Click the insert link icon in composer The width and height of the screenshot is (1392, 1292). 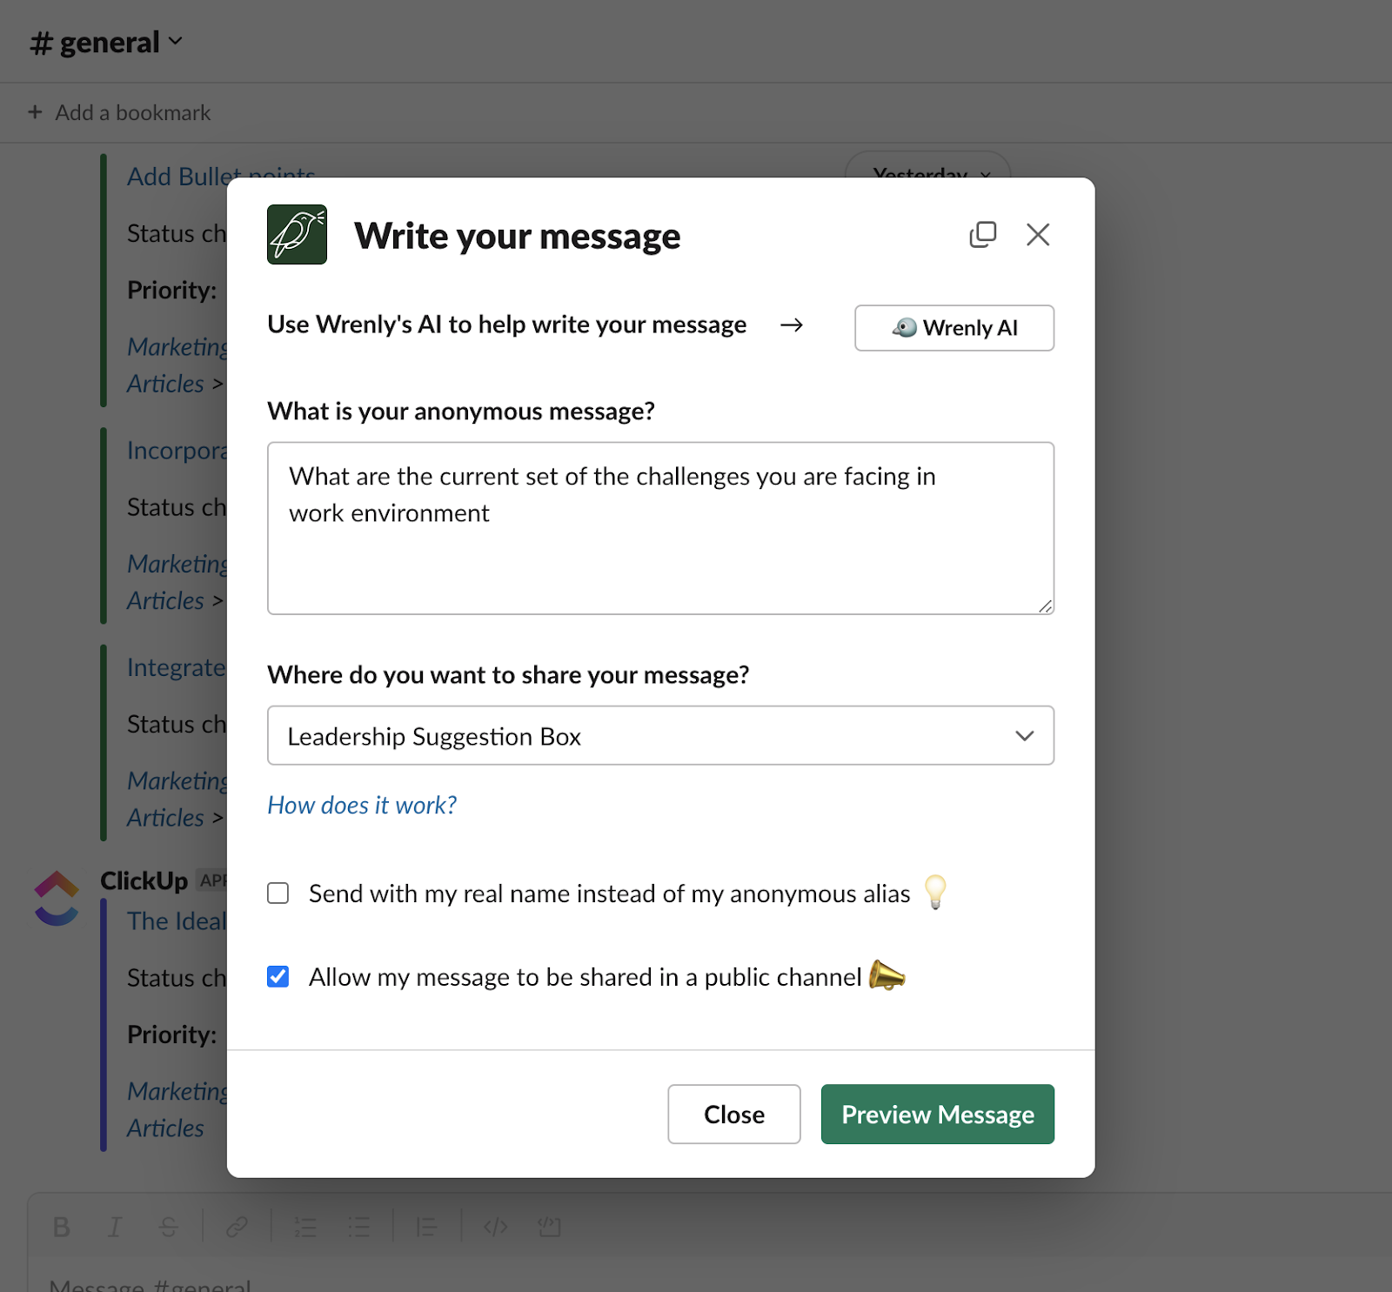point(237,1228)
